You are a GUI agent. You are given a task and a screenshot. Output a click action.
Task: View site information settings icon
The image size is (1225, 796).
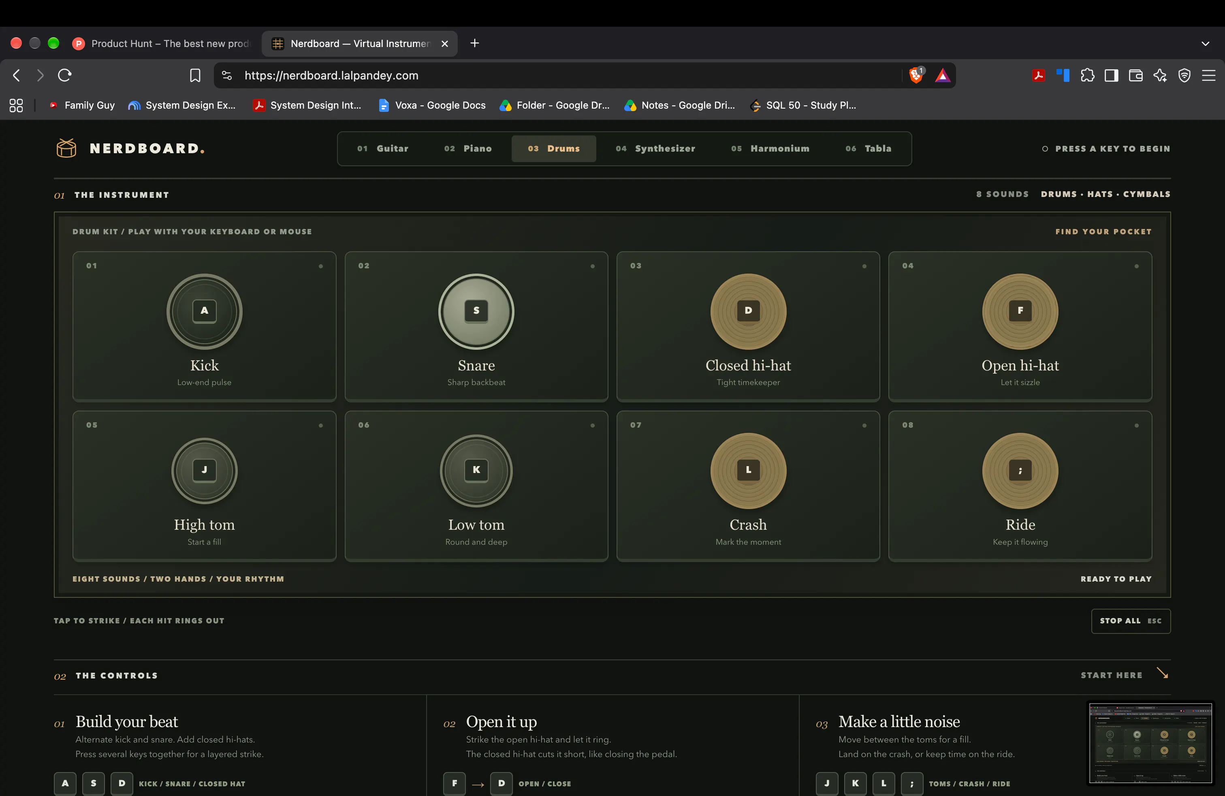tap(226, 76)
